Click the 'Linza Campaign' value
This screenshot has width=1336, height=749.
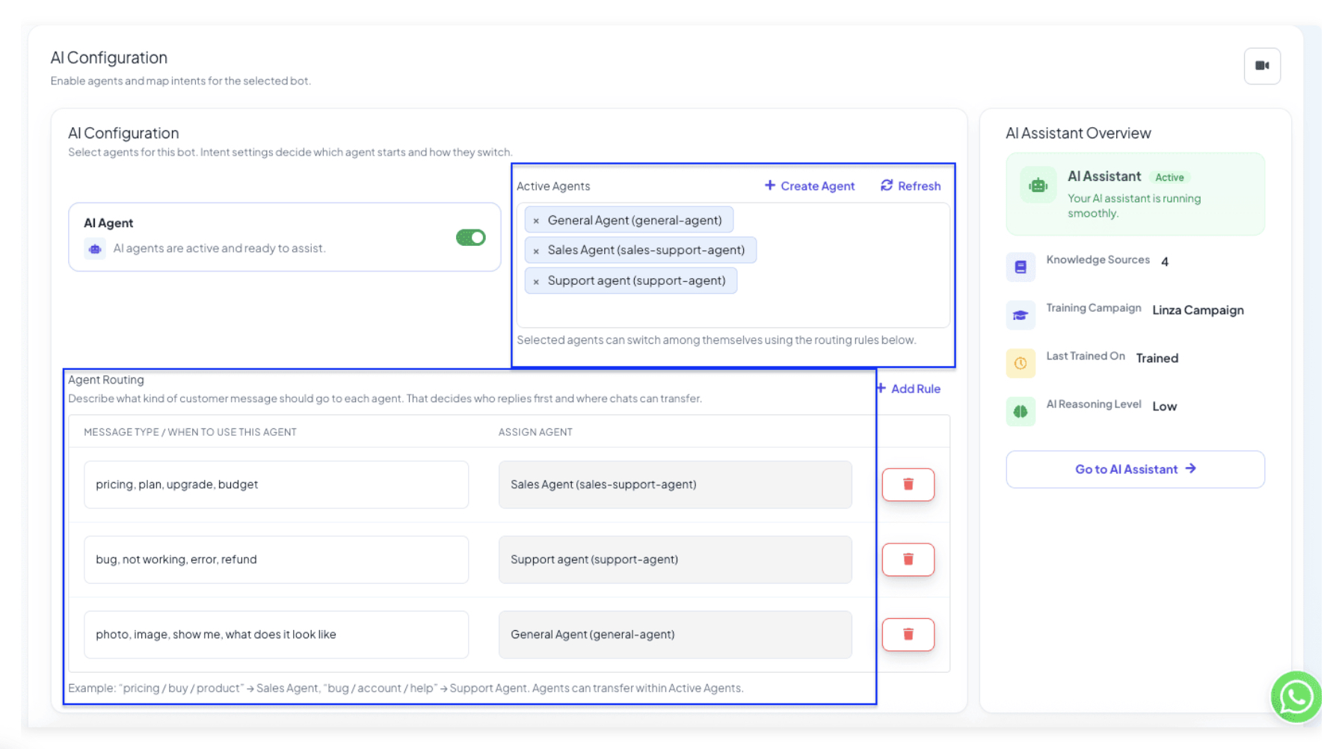1198,310
